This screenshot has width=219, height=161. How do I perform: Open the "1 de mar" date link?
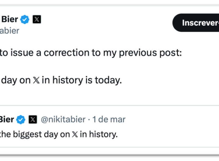(x=109, y=119)
